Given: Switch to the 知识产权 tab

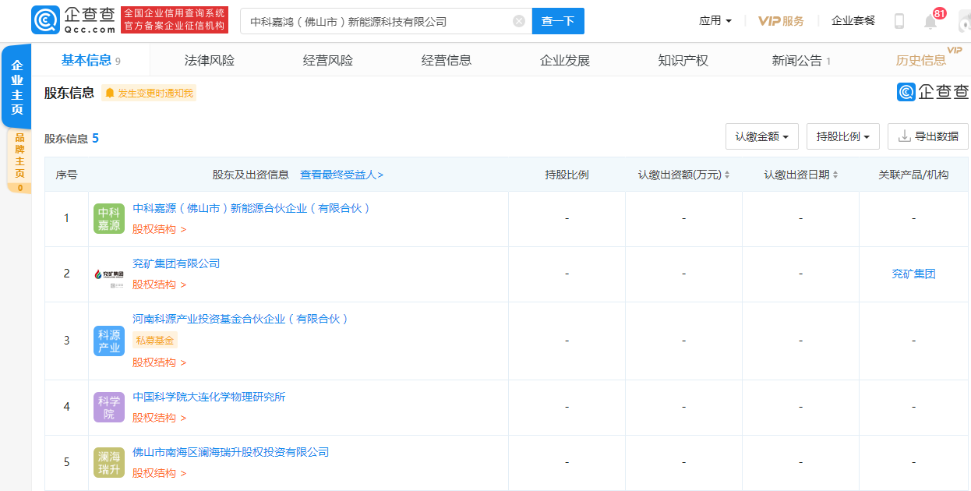Looking at the screenshot, I should pos(683,61).
